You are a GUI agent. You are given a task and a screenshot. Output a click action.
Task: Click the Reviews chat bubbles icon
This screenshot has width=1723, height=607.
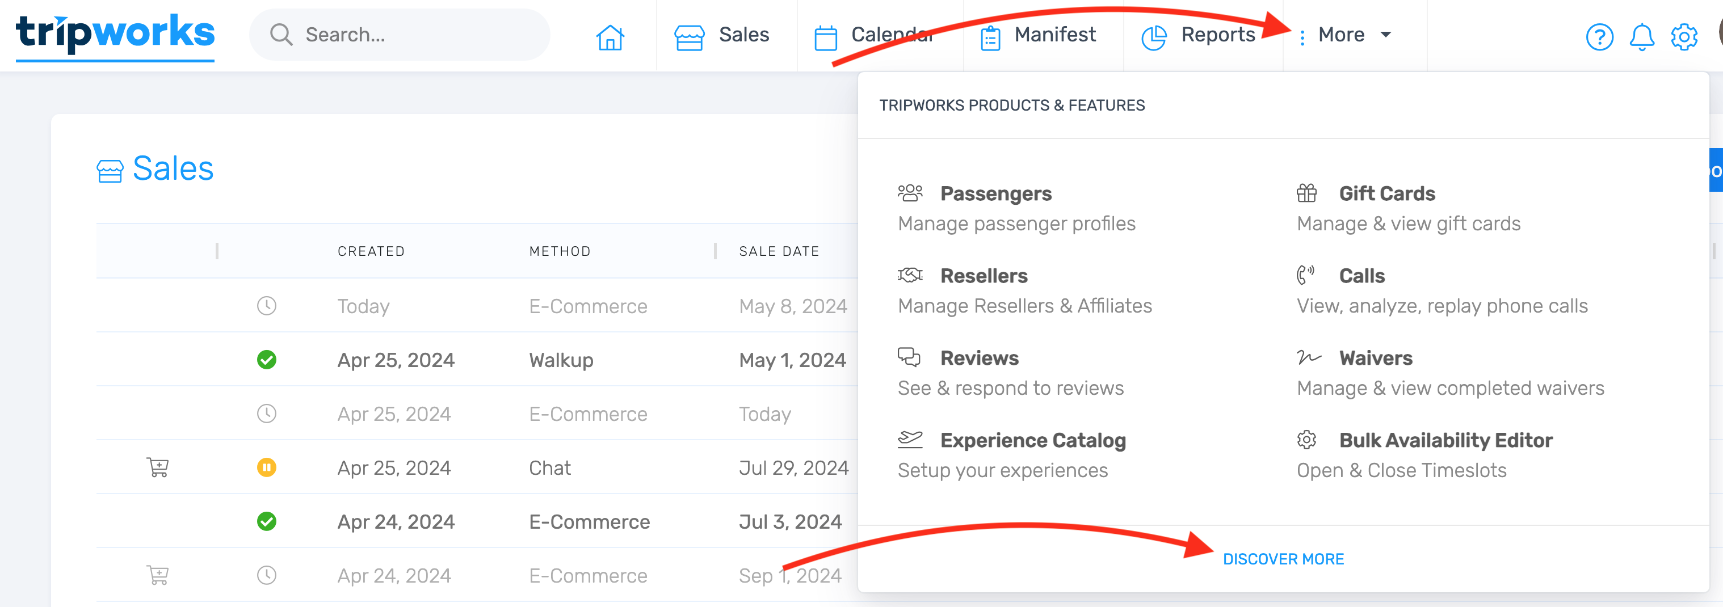coord(909,357)
